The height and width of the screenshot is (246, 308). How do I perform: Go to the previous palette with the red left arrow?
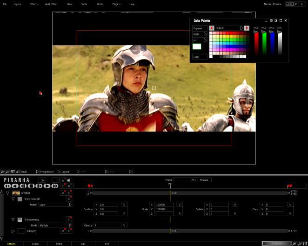tap(212, 28)
